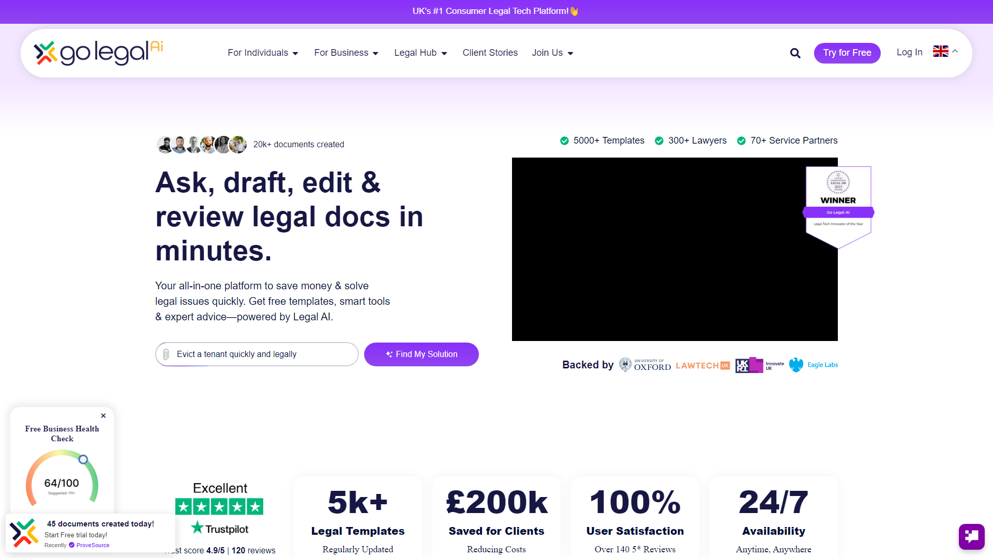Toggle the Free Business Health Check widget
This screenshot has height=558, width=993.
click(x=103, y=415)
